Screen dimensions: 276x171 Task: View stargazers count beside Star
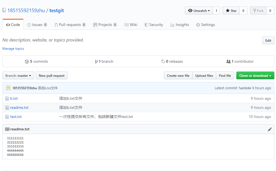243,10
